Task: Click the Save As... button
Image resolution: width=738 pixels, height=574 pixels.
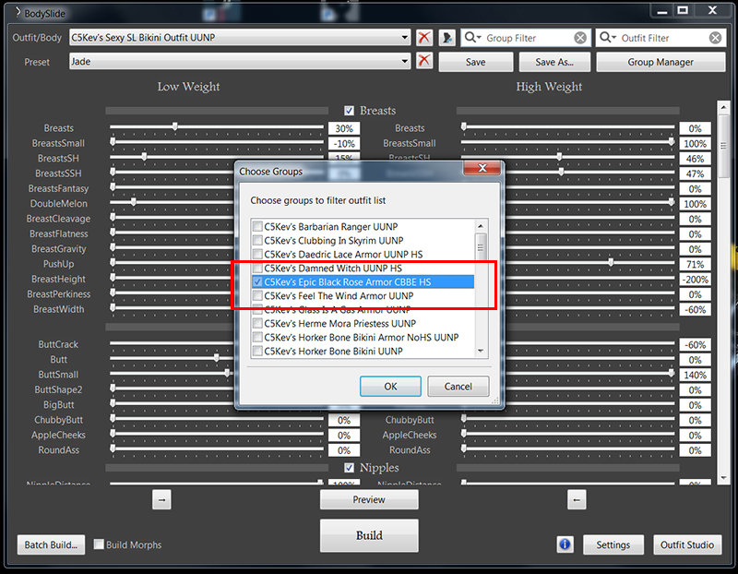Action: (x=554, y=62)
